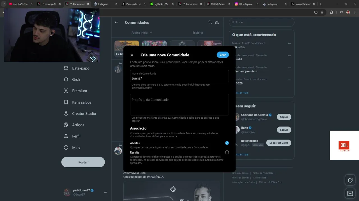Open the browser media control icon

(341, 12)
